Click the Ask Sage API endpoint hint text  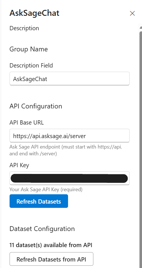[66, 150]
